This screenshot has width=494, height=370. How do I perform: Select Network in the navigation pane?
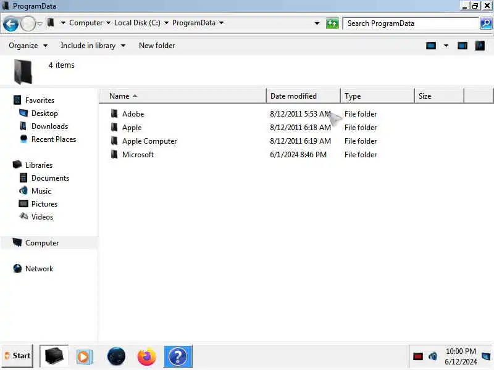(x=39, y=269)
